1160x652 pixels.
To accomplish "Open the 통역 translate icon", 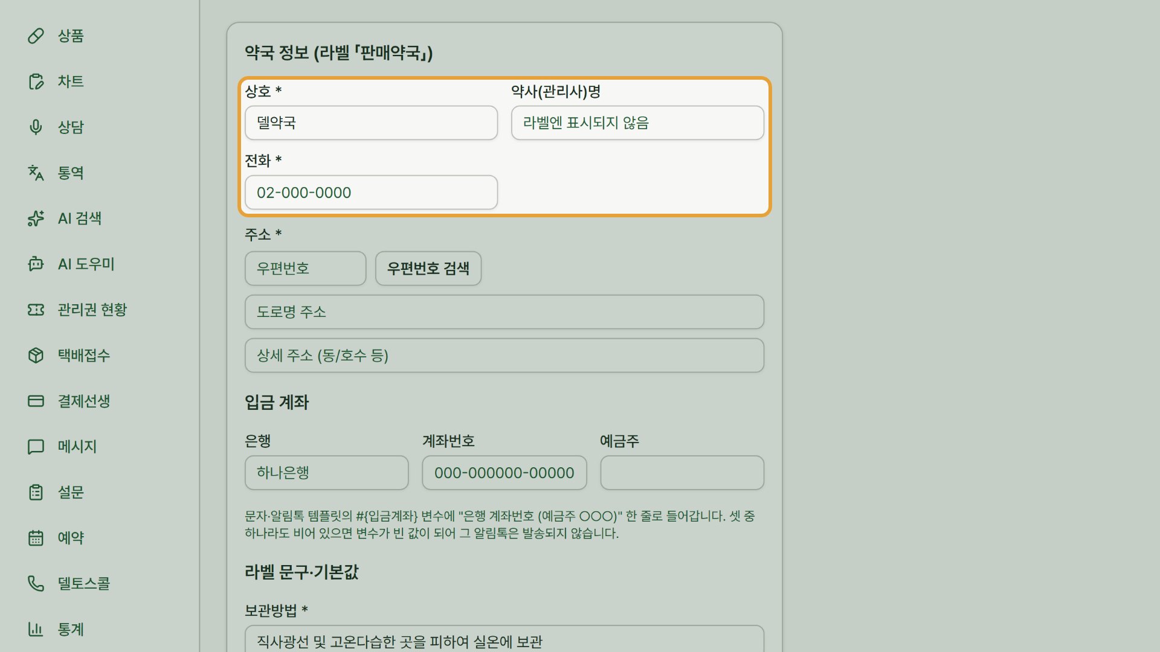I will 36,173.
